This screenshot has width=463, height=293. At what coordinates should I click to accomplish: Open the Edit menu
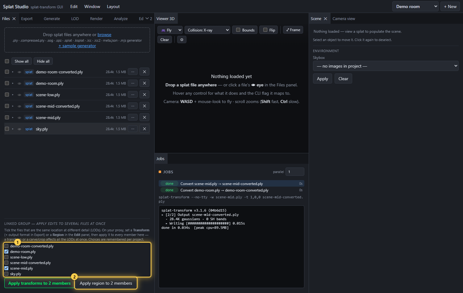point(74,6)
